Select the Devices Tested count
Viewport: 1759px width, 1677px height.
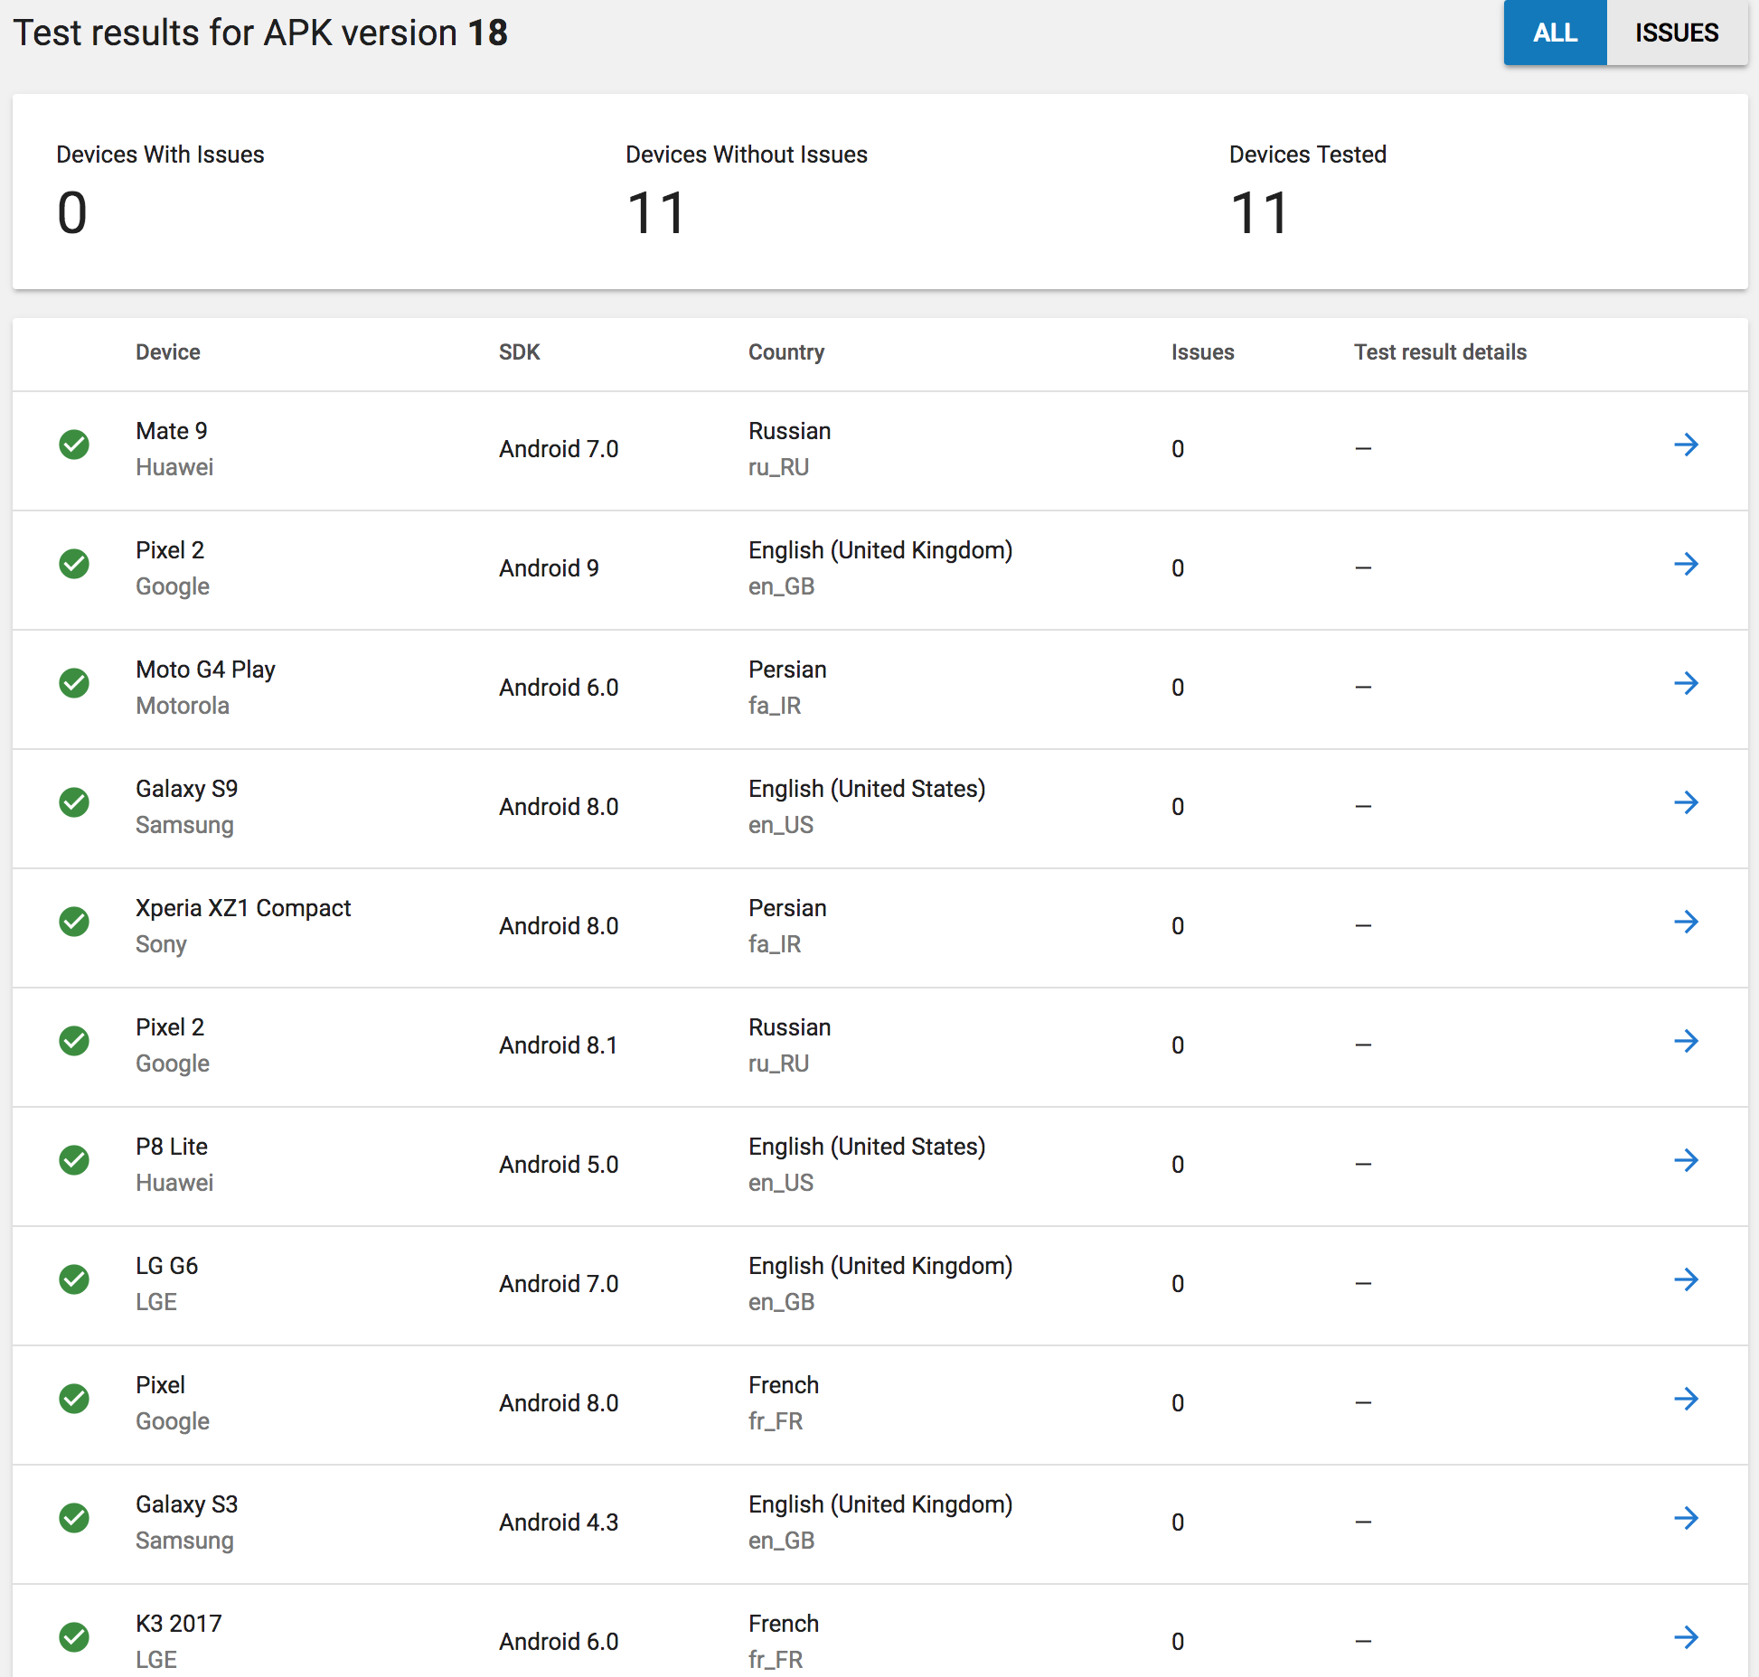click(1259, 213)
